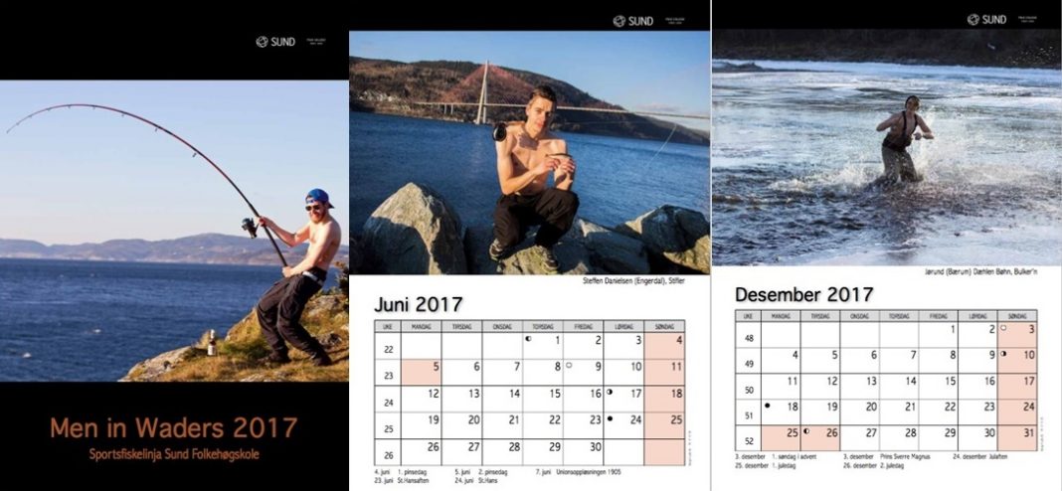Image resolution: width=1062 pixels, height=491 pixels.
Task: Click the SØNDAG column header in December
Action: 1016,316
